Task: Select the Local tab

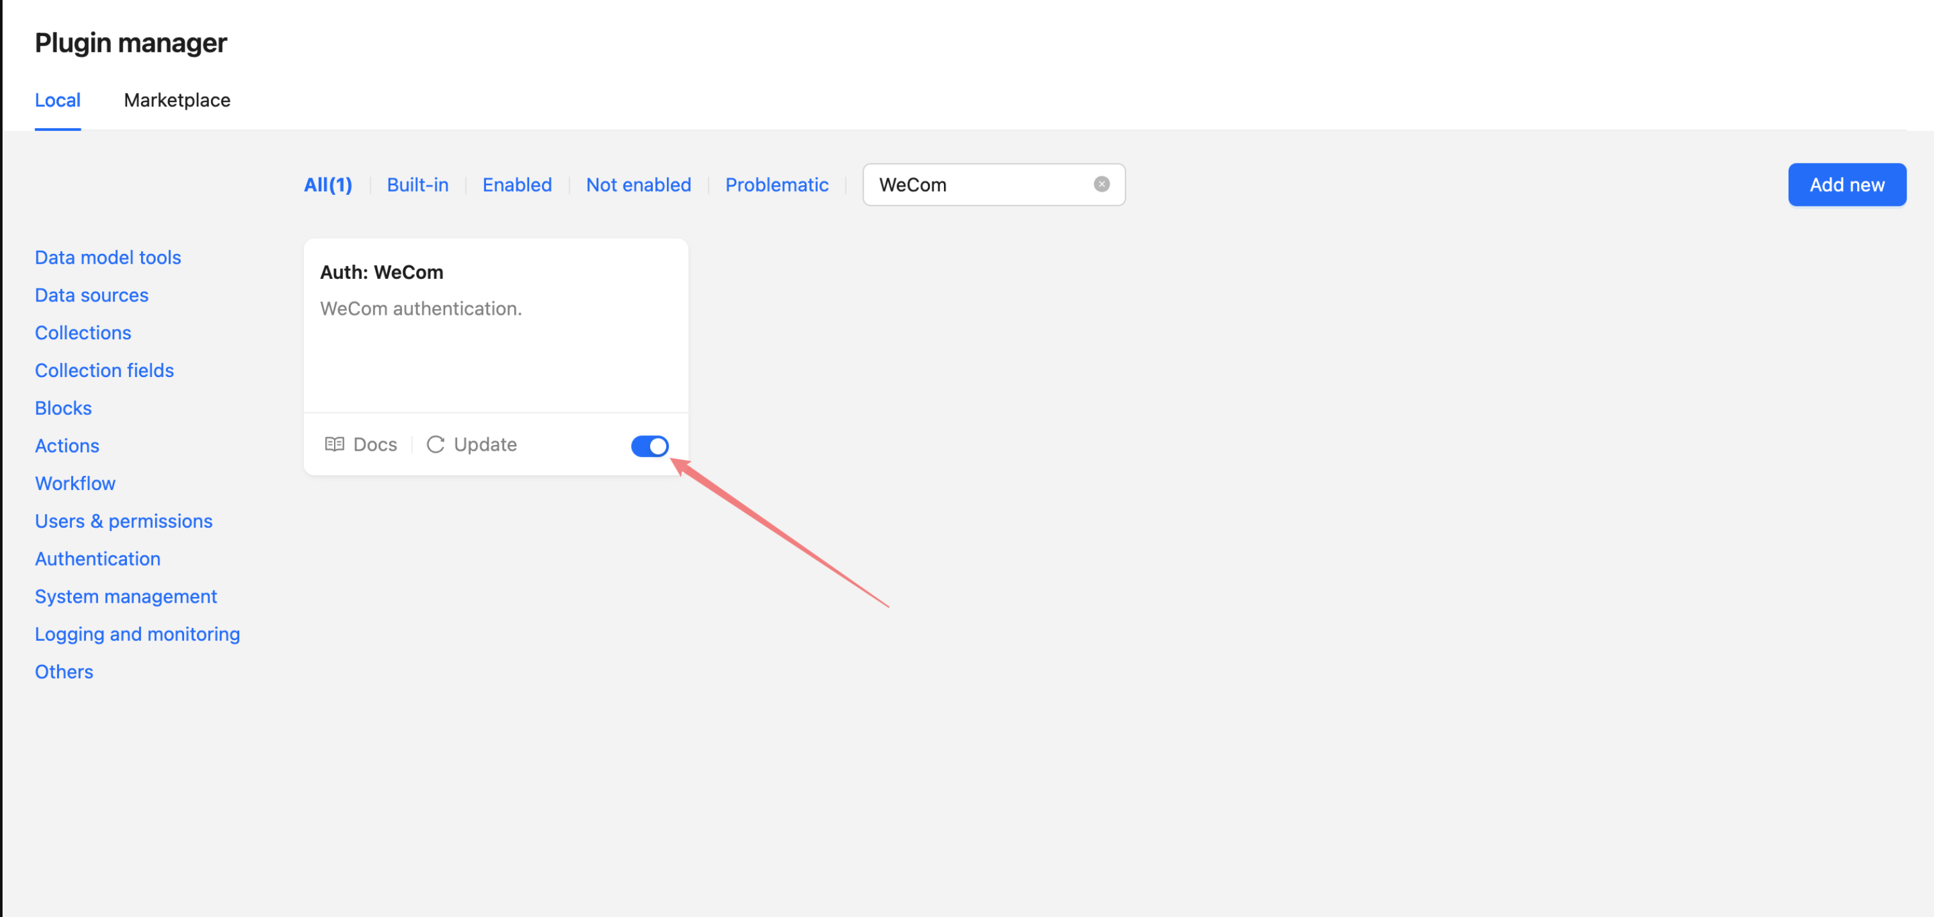Action: pyautogui.click(x=58, y=100)
